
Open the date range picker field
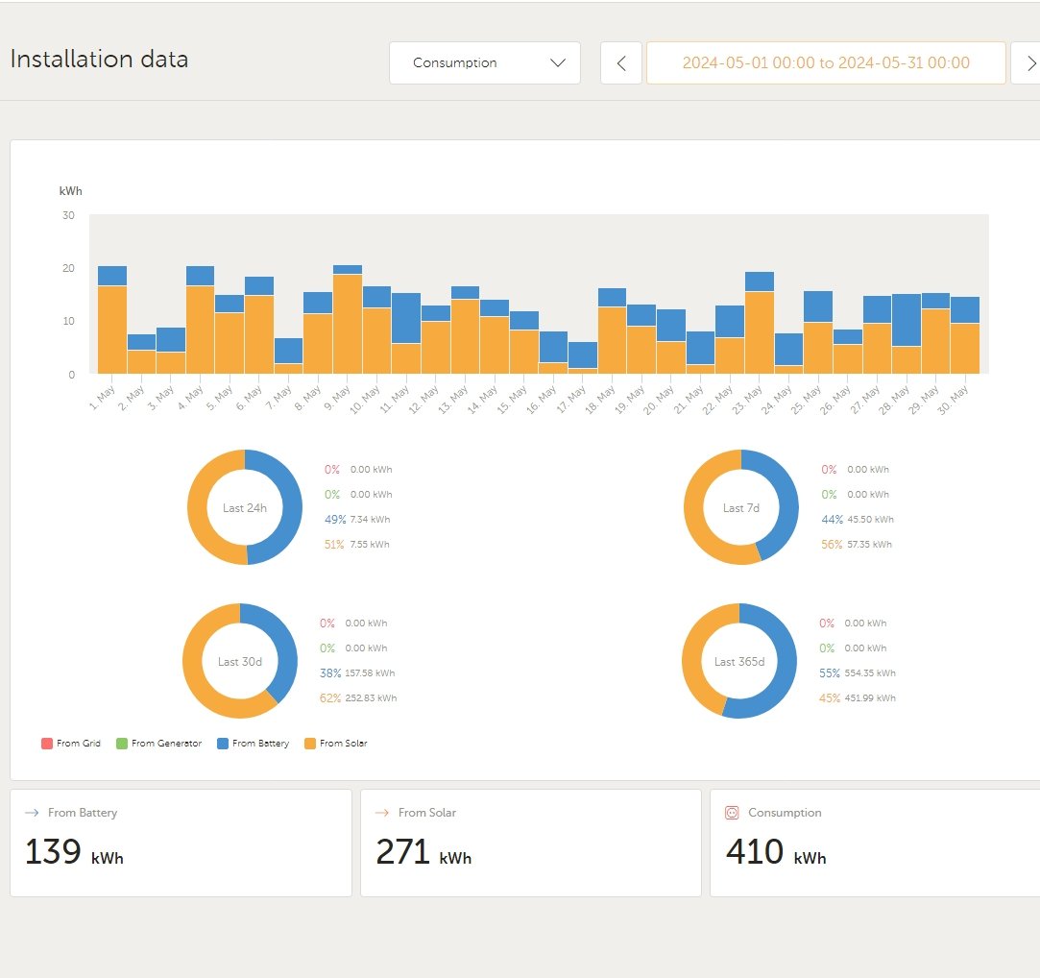pyautogui.click(x=826, y=63)
